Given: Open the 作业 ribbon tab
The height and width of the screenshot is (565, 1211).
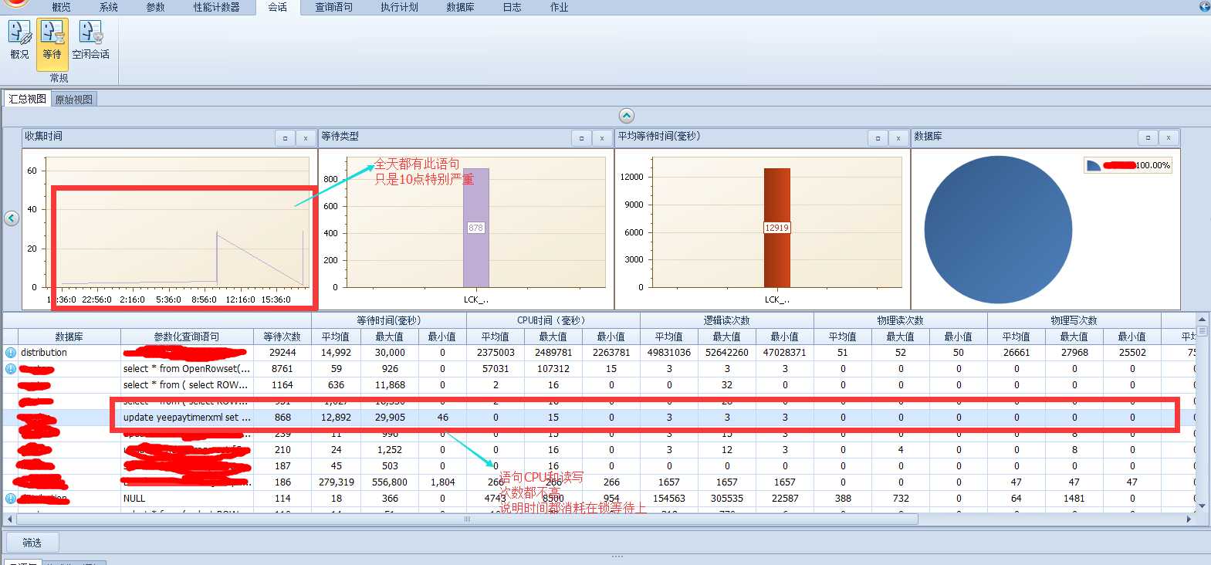Looking at the screenshot, I should click(560, 7).
